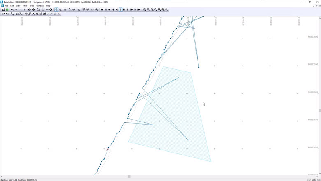This screenshot has width=321, height=181.
Task: Click the Print icon
Action: [29, 9]
